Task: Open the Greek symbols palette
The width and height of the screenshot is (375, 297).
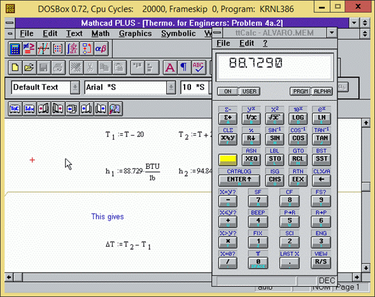Action: [101, 49]
